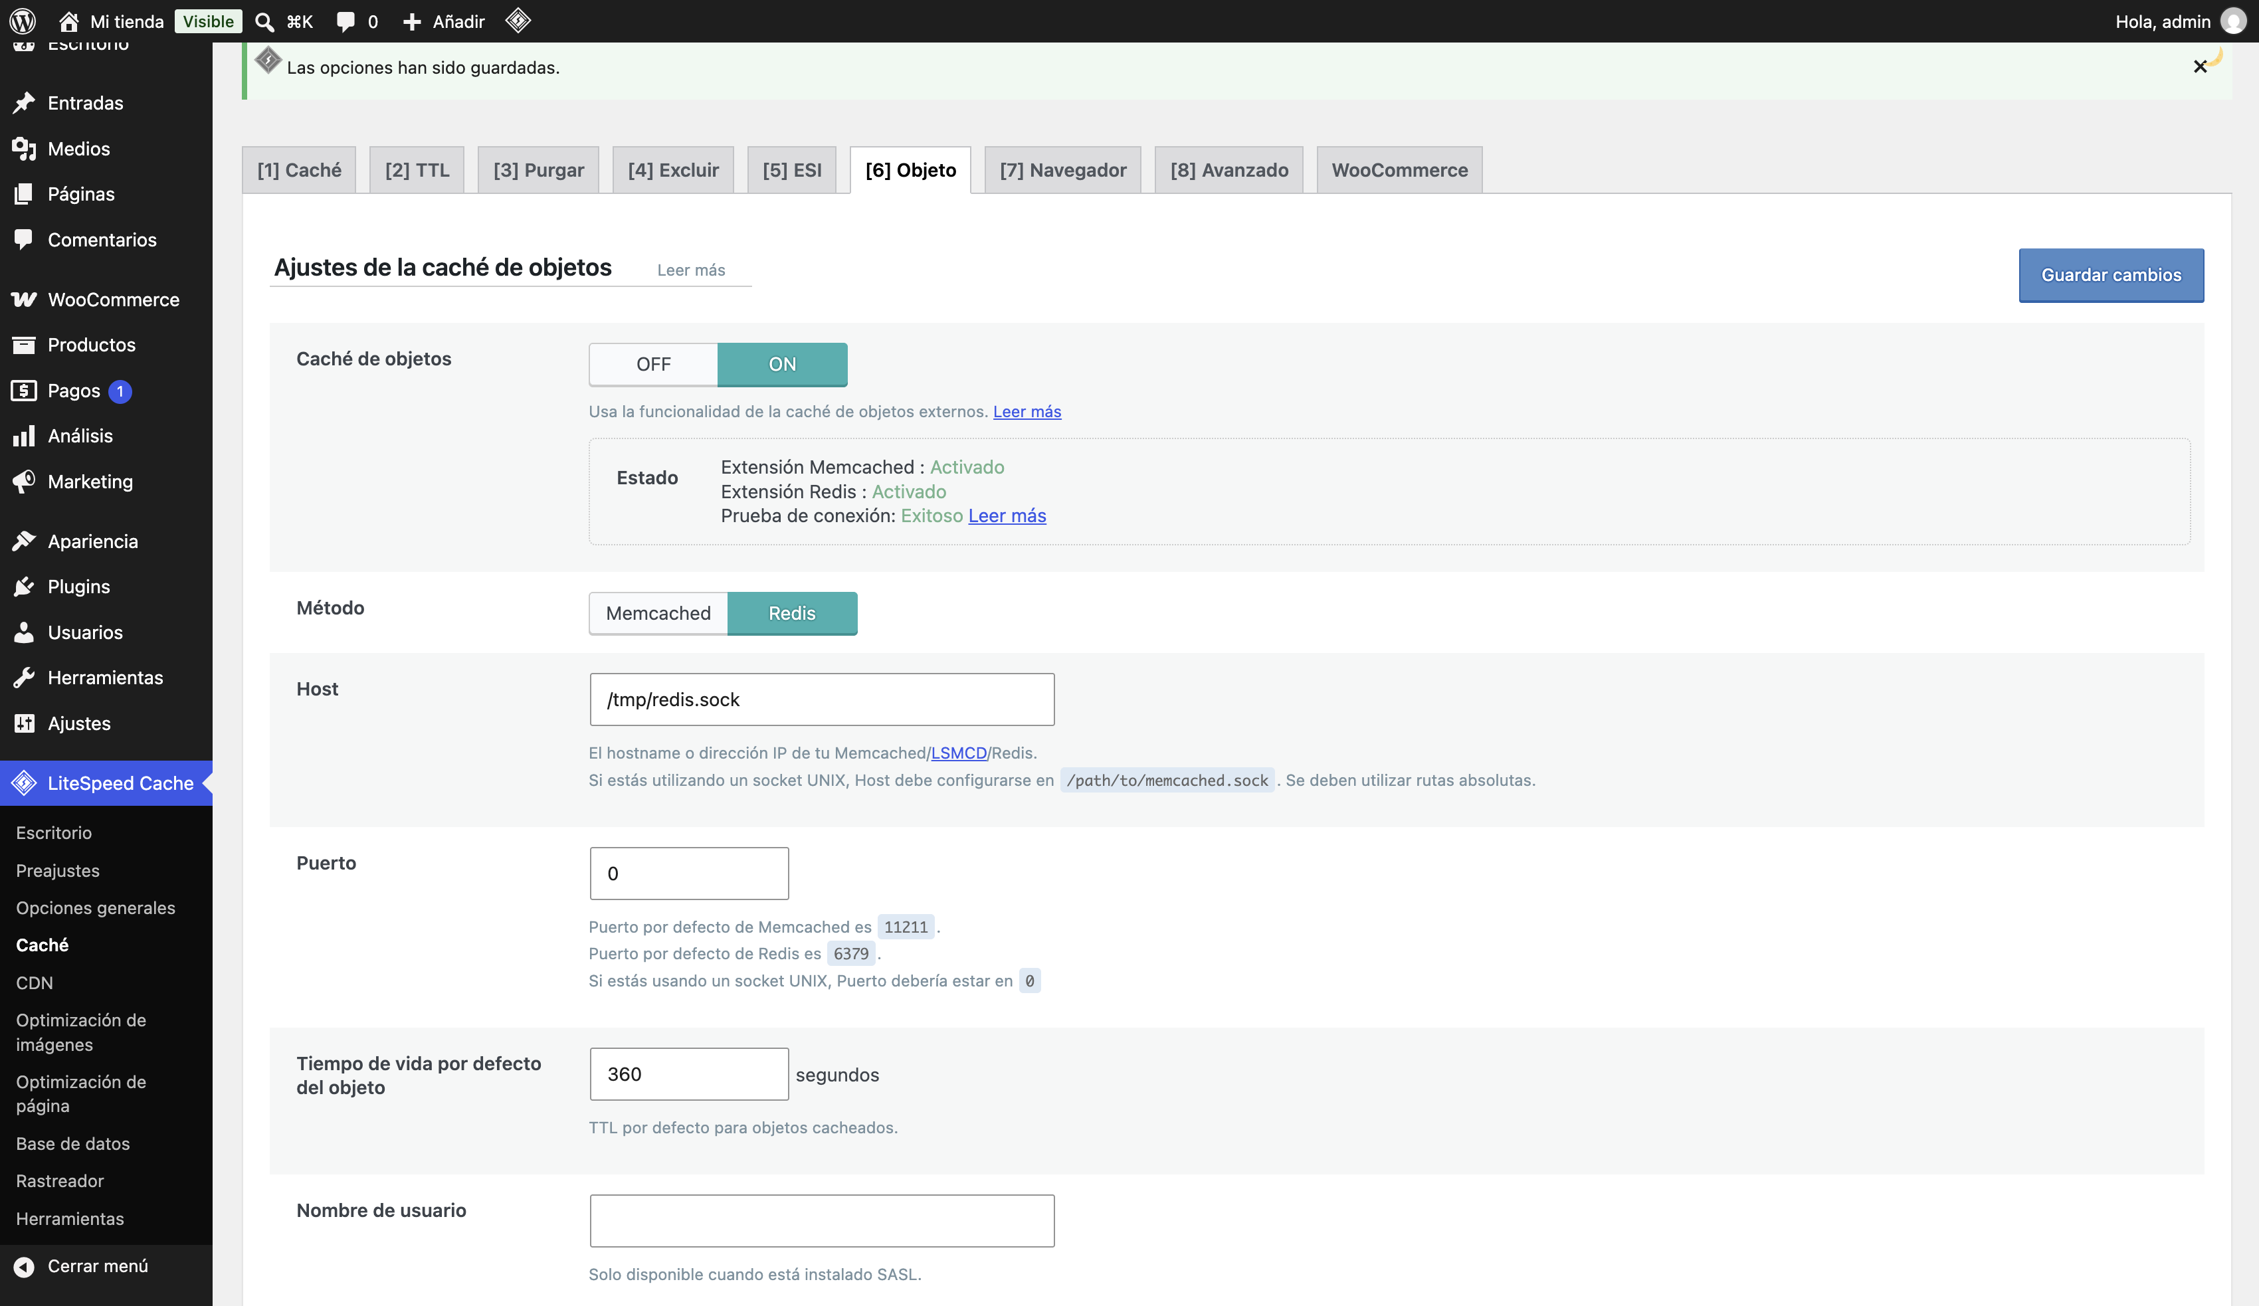The image size is (2259, 1306).
Task: Click the Marketing megaphone icon
Action: click(24, 482)
